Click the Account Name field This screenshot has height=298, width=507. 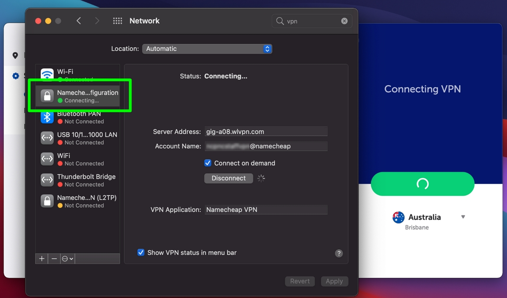[x=266, y=146]
